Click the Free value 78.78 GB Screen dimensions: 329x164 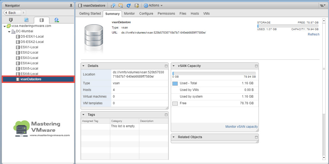[247, 103]
